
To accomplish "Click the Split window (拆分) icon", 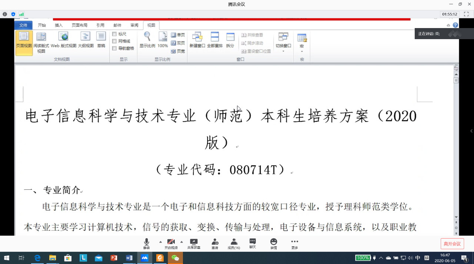I will pos(230,41).
